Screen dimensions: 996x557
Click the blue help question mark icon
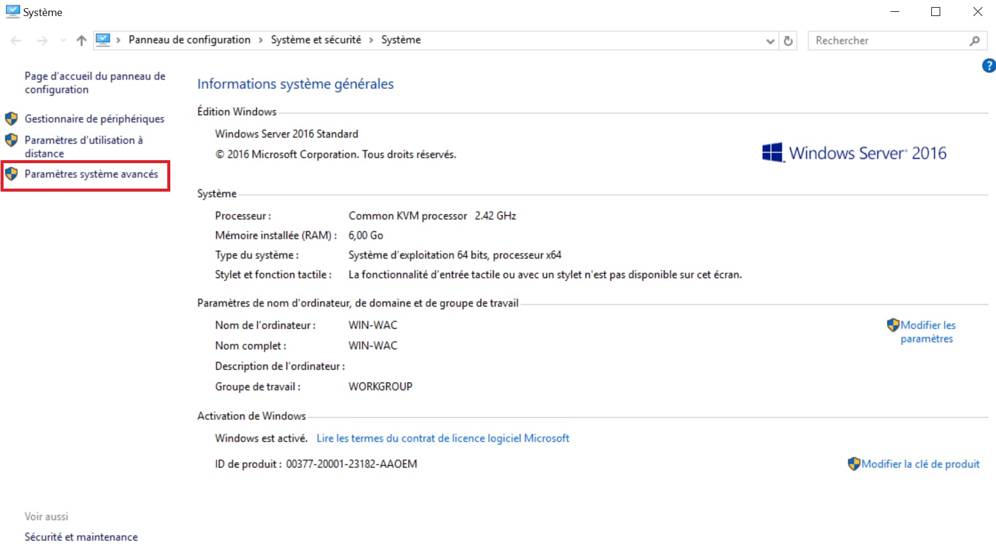click(x=988, y=66)
